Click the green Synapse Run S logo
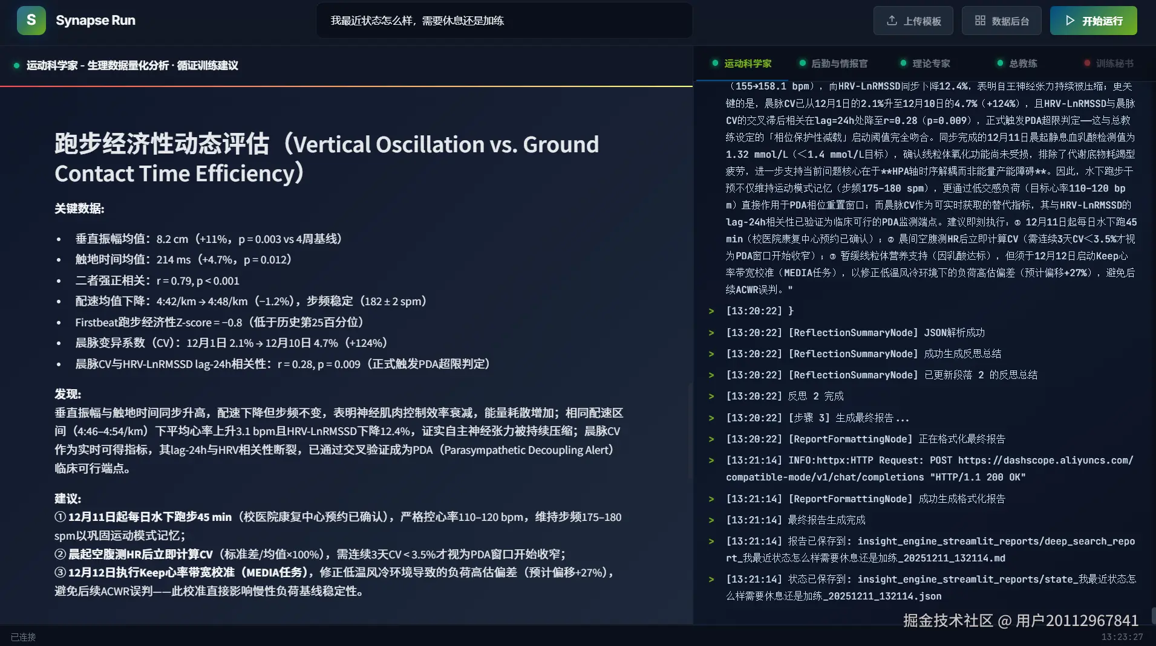This screenshot has height=646, width=1156. pos(31,21)
